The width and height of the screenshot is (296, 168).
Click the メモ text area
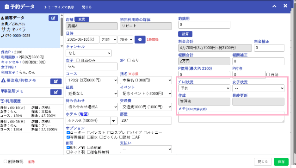231,117
